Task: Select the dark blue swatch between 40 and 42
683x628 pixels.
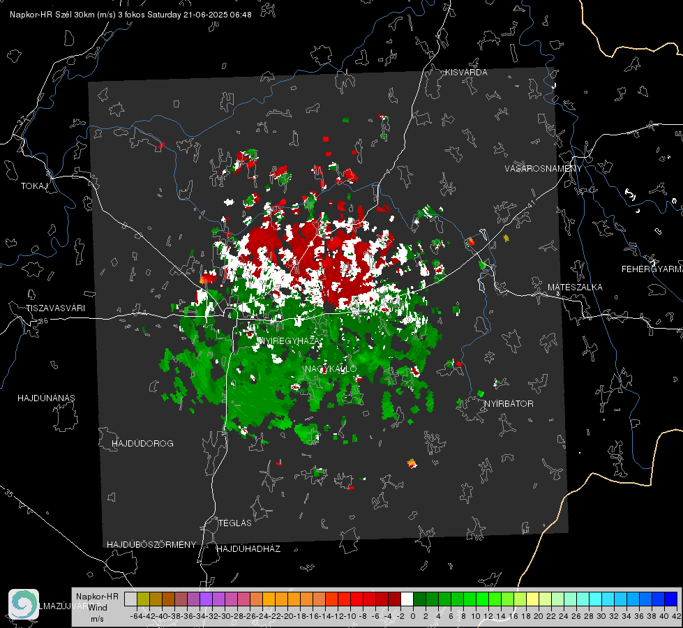Action: pos(671,599)
